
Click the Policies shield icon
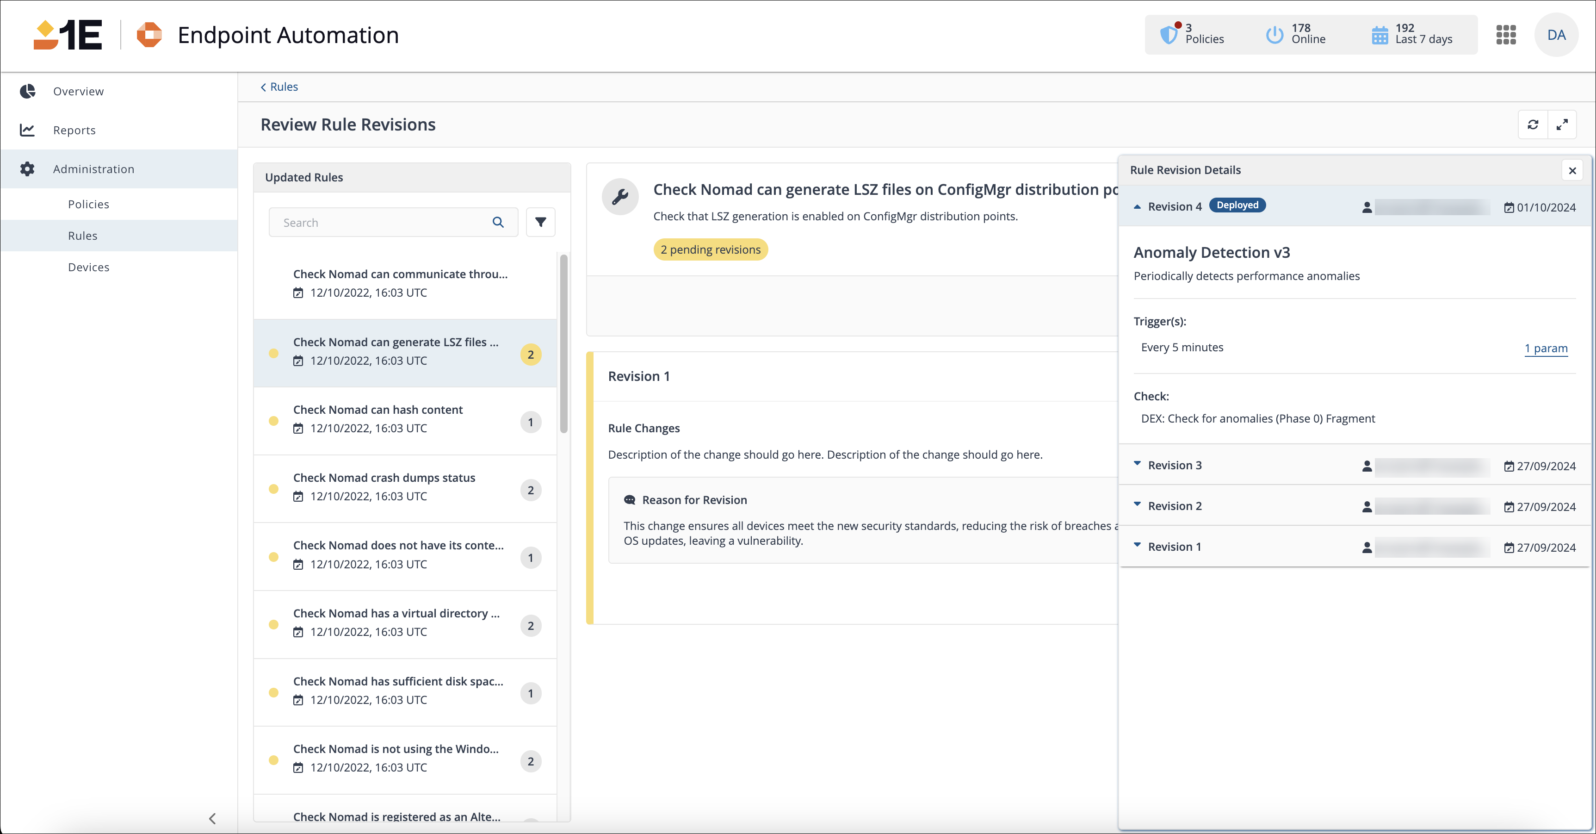coord(1169,35)
